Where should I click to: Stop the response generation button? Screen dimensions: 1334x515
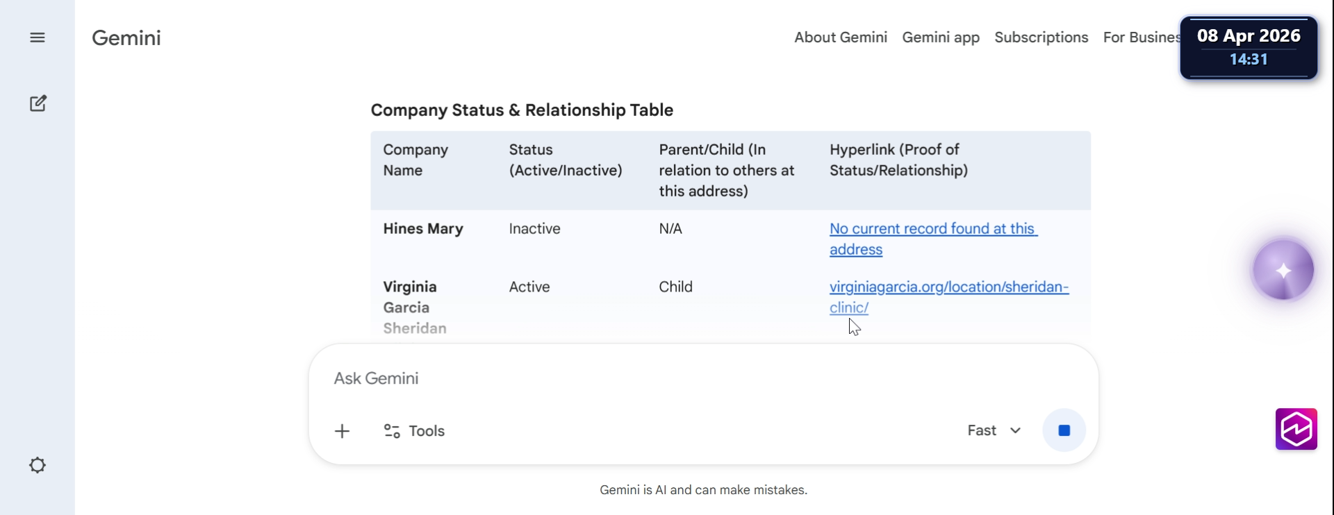pos(1064,431)
